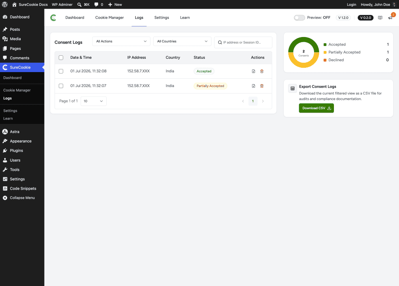Click the user avatar next to John Doe
The image size is (399, 286).
coord(394,5)
